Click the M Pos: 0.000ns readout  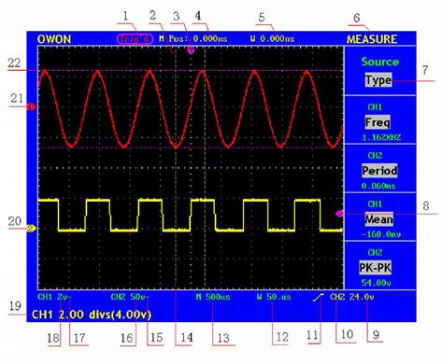(193, 39)
